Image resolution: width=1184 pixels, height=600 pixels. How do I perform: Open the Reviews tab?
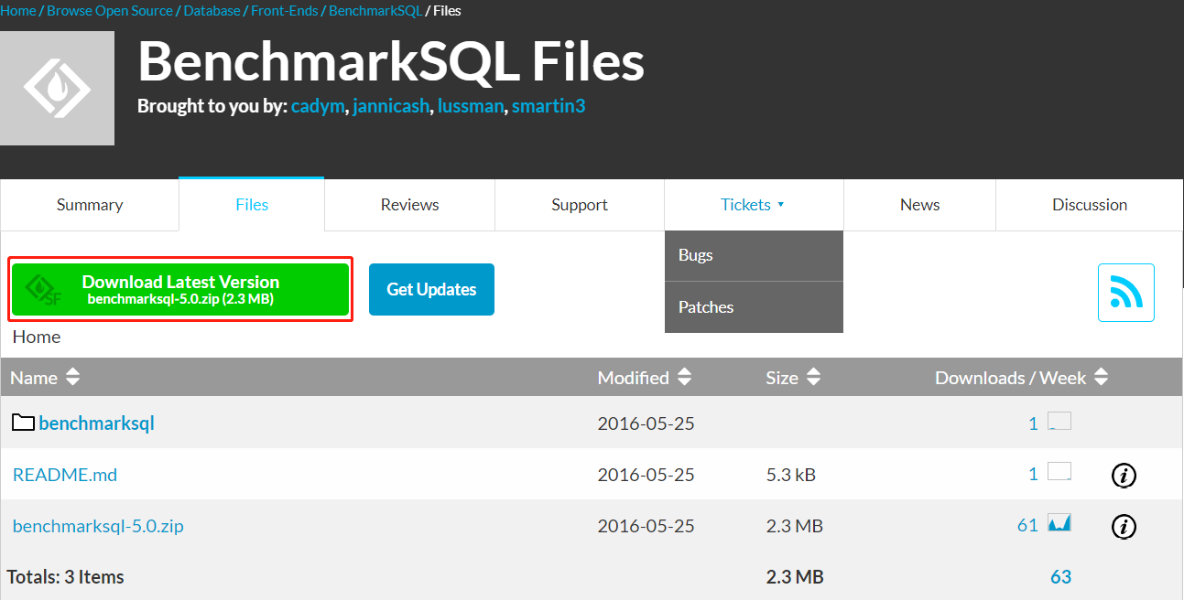click(409, 205)
